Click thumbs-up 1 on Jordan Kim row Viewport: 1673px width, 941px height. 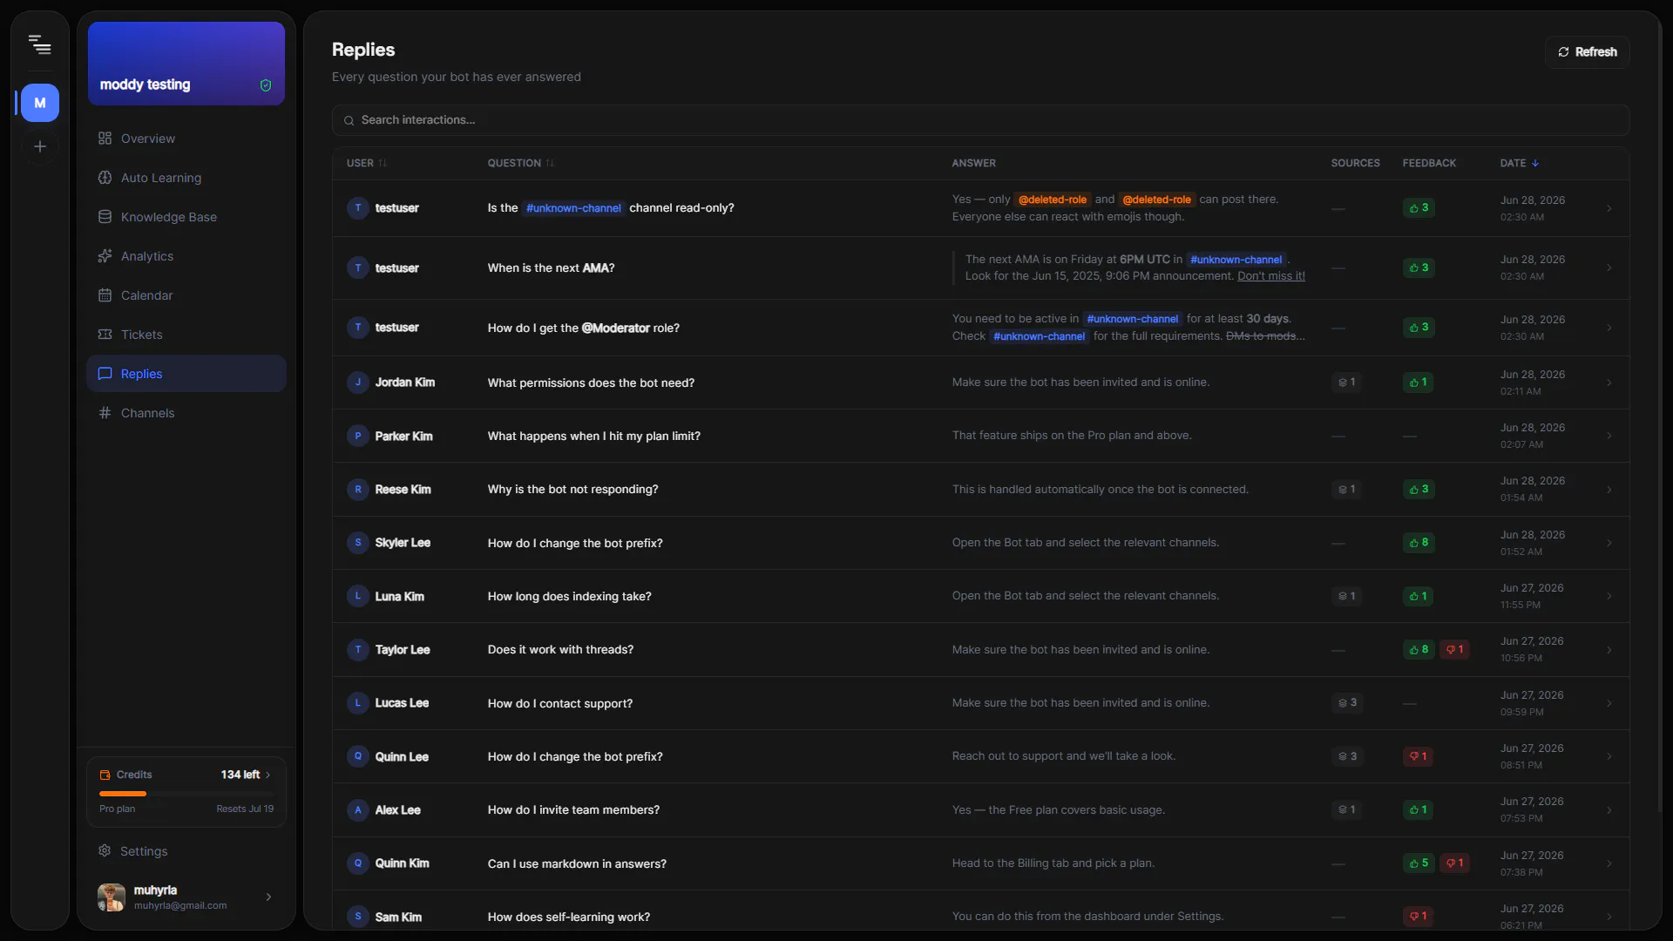pos(1419,382)
